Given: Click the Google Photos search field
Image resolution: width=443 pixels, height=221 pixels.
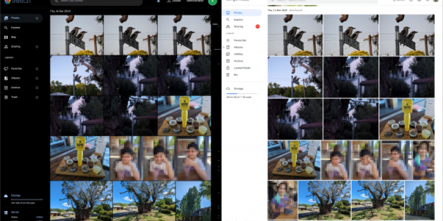Looking at the screenshot, I should click(x=323, y=1).
